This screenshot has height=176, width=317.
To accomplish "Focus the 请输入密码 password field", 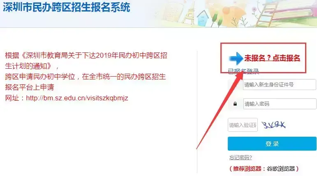I will pyautogui.click(x=280, y=104).
